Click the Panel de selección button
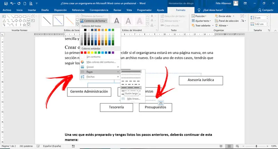The width and height of the screenshot is (278, 149). point(227,21)
